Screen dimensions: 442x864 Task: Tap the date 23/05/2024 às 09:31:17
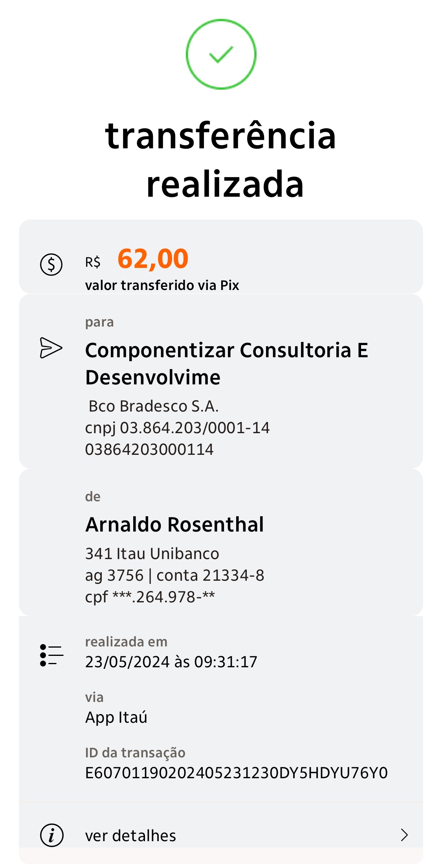click(171, 662)
